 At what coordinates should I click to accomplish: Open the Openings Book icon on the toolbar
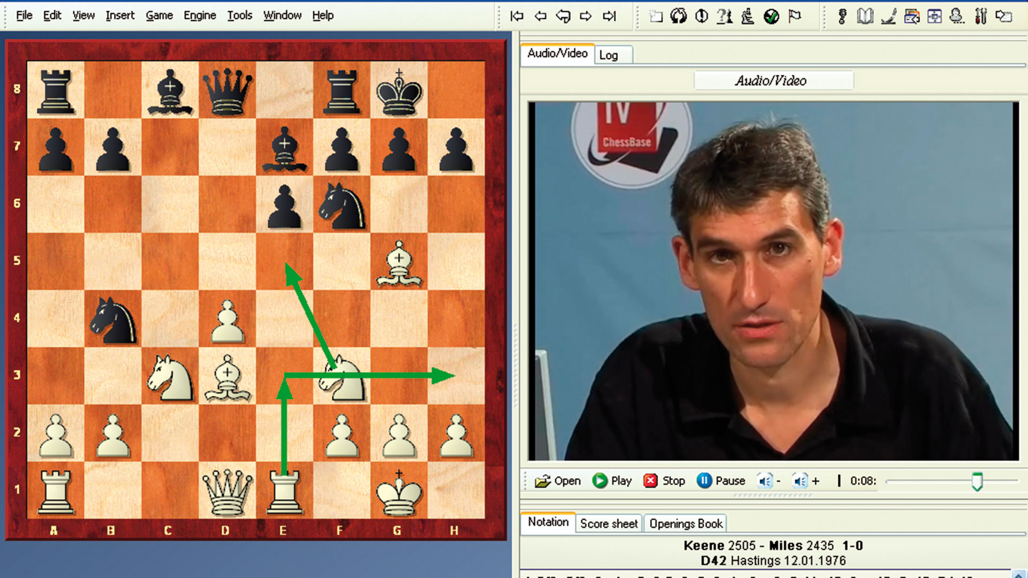click(865, 17)
